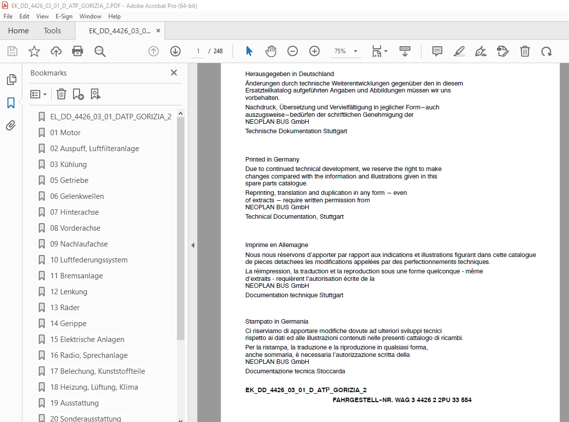Jump to 02 Auspuff, Luftfilteranlage bookmark
Viewport: 569px width, 422px height.
(95, 149)
